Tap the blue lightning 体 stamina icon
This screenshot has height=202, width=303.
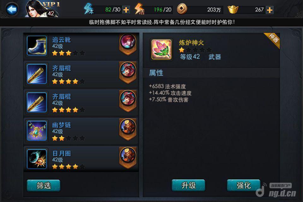coord(88,9)
